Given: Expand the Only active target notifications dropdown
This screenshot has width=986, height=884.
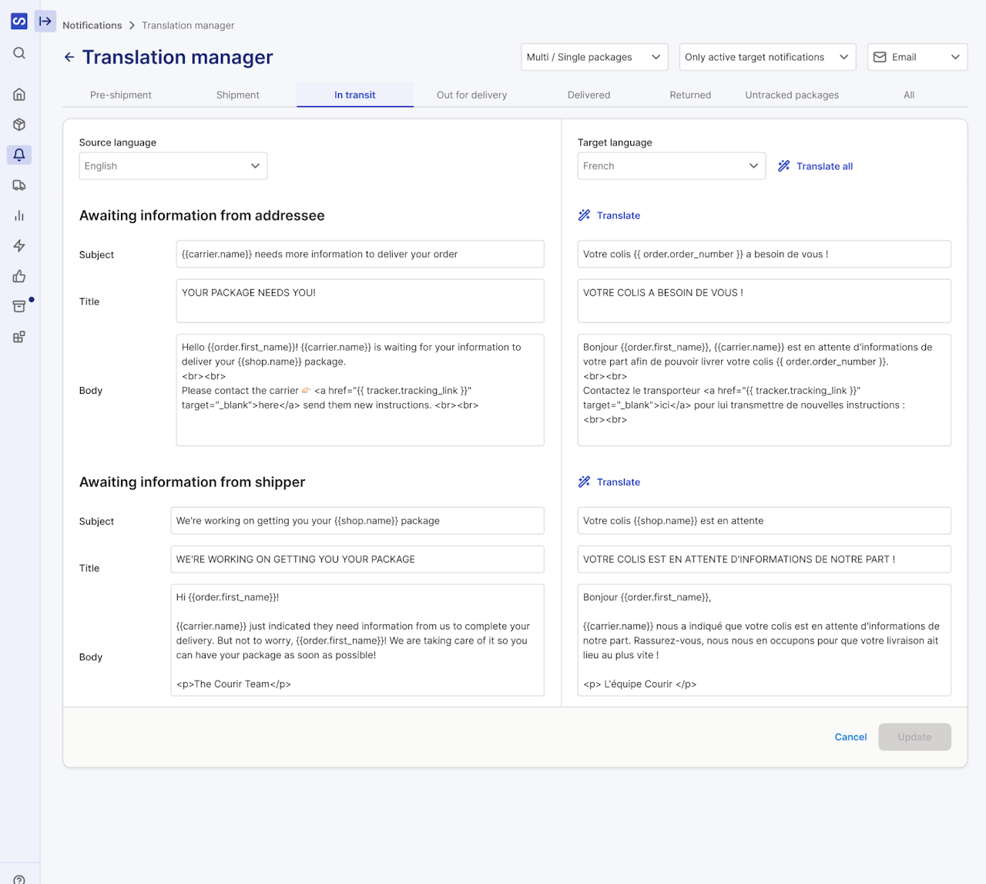Looking at the screenshot, I should [767, 57].
